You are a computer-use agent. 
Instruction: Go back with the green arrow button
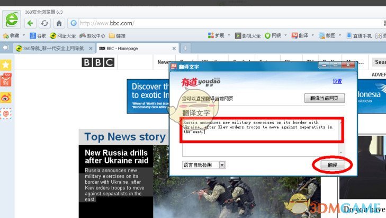(31, 23)
